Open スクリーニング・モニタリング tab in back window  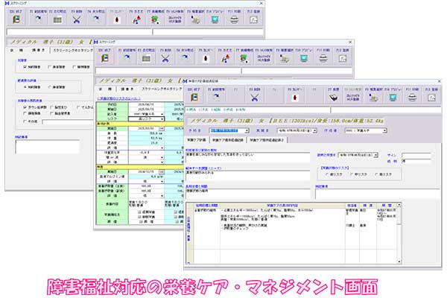[73, 50]
